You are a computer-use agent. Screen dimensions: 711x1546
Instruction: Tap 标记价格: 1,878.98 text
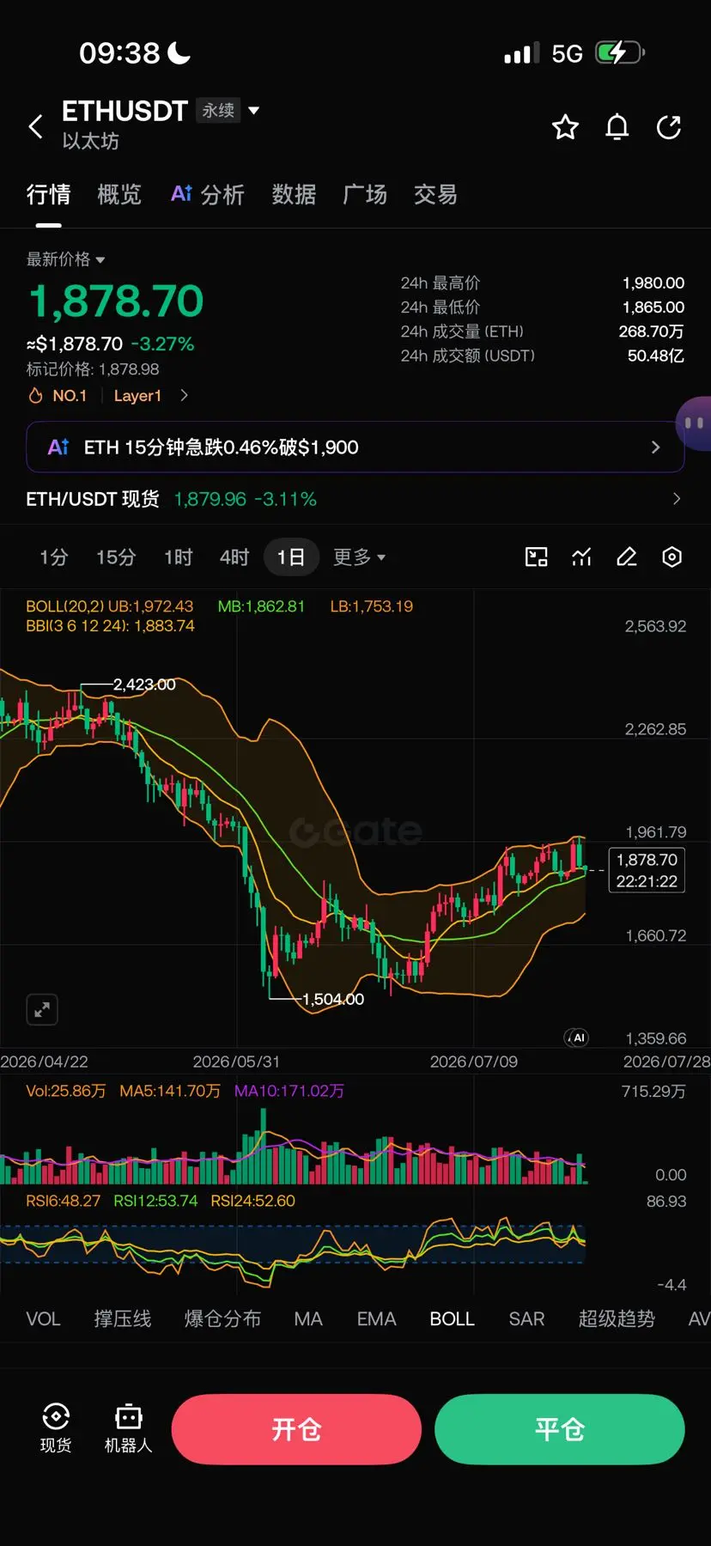point(93,369)
